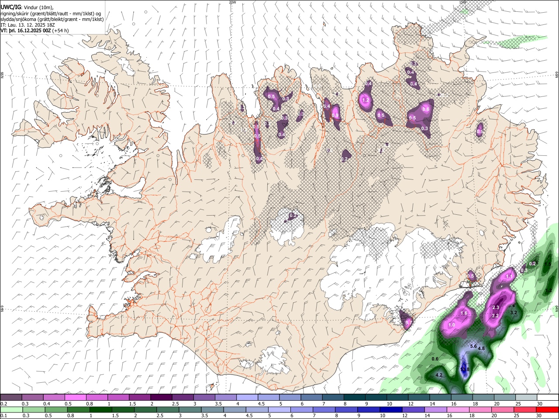Select the red lower legend swatch after 30
Screen dimensions: 559x419
pyautogui.click(x=548, y=409)
